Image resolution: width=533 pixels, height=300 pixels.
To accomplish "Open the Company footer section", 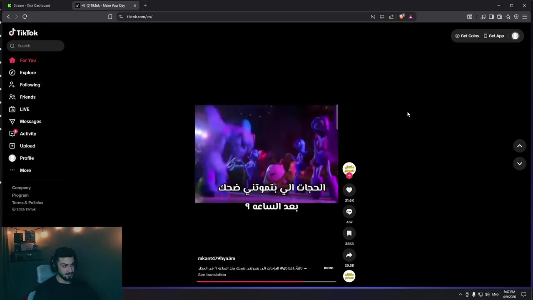I will point(21,188).
